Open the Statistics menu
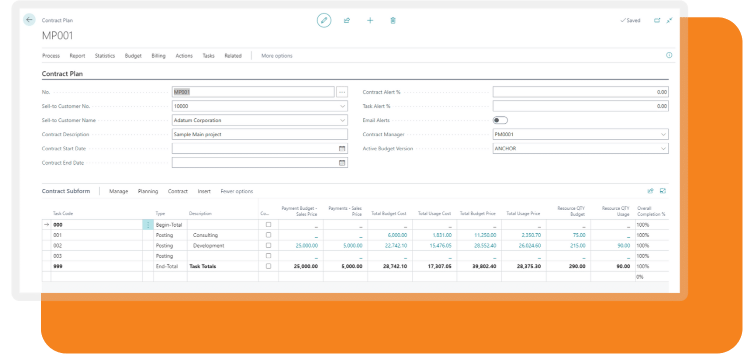Image resolution: width=743 pixels, height=354 pixels. tap(105, 56)
